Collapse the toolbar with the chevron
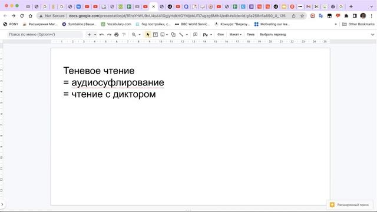This screenshot has height=212, width=377. (372, 35)
